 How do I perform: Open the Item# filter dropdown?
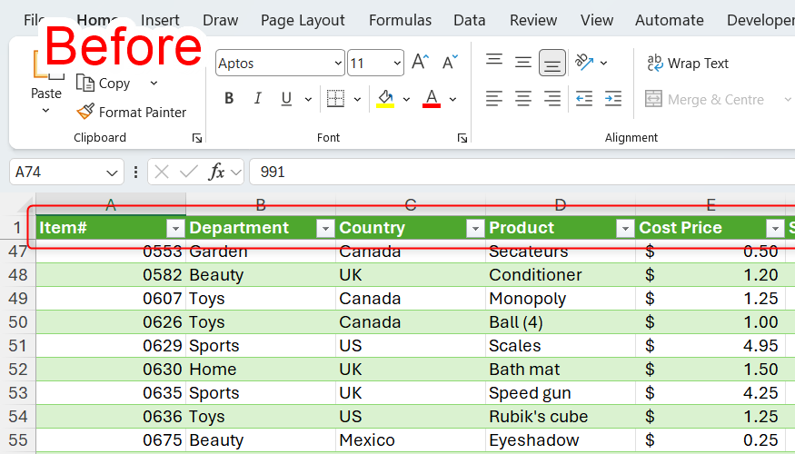coord(175,229)
